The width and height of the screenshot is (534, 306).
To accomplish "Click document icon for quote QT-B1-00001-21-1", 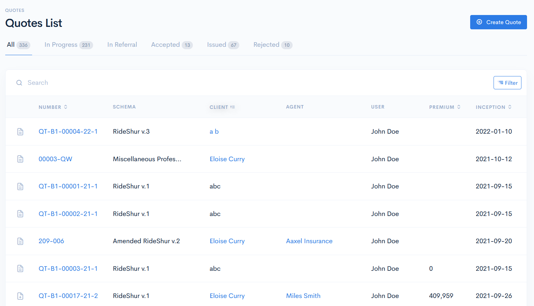I will [x=20, y=186].
